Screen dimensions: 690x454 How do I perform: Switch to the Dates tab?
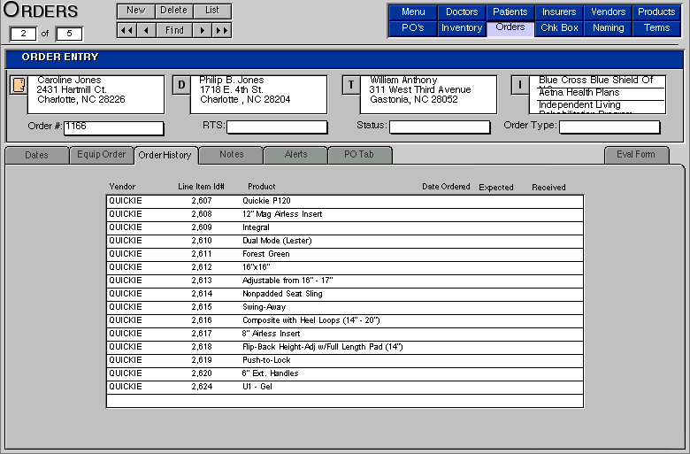[36, 155]
